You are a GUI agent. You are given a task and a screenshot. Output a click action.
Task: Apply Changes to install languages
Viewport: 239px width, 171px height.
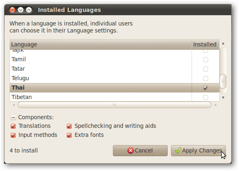[x=198, y=150]
